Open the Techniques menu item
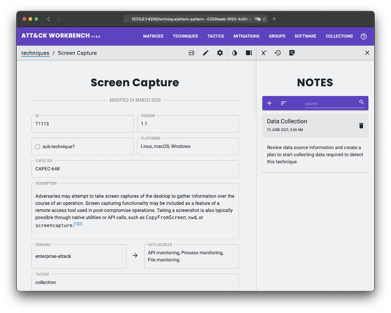 (185, 36)
